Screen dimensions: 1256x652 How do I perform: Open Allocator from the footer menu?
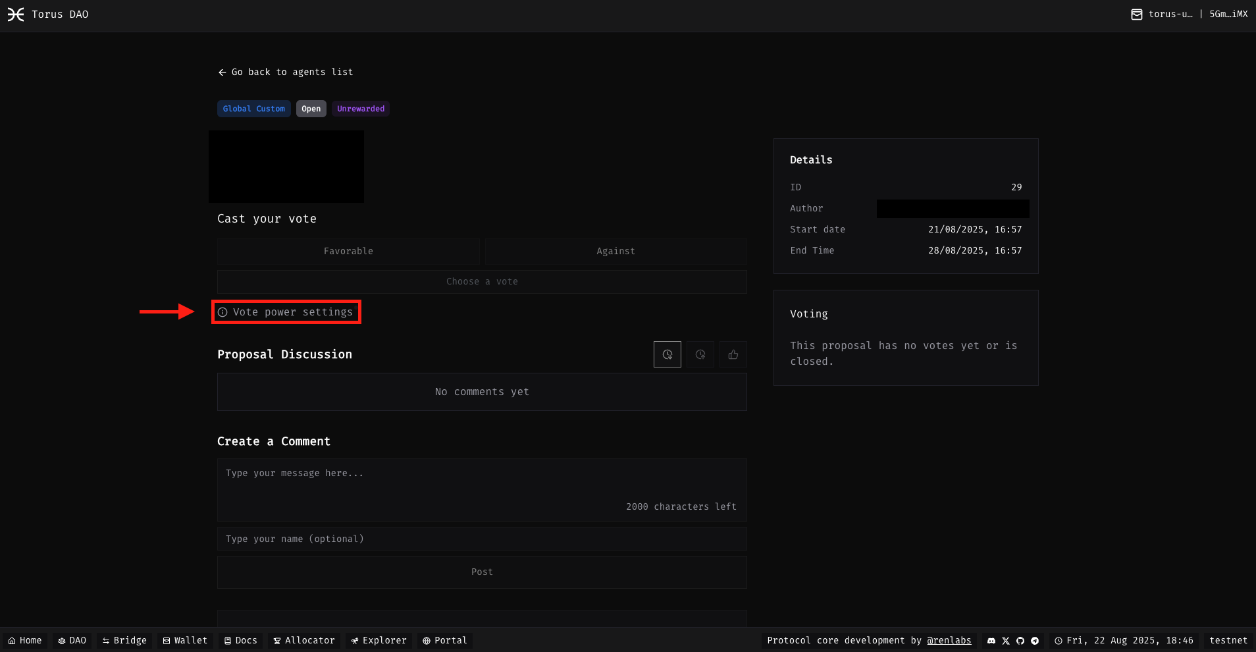303,640
